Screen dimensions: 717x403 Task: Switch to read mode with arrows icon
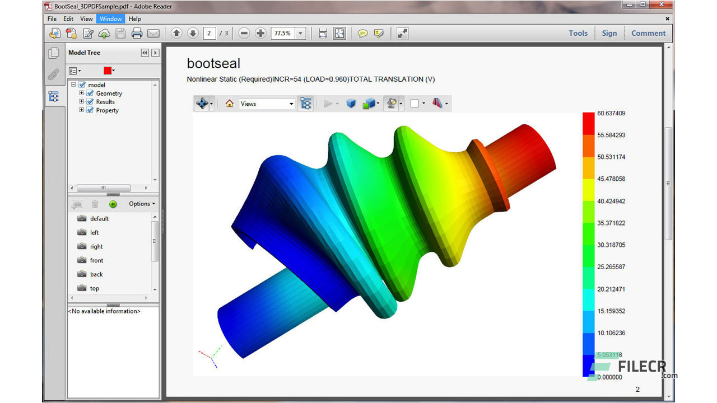click(x=402, y=34)
